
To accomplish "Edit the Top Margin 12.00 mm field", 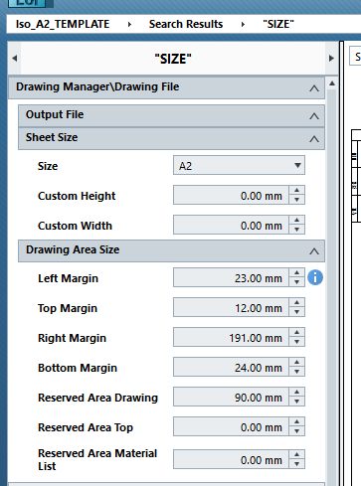I will pos(231,307).
